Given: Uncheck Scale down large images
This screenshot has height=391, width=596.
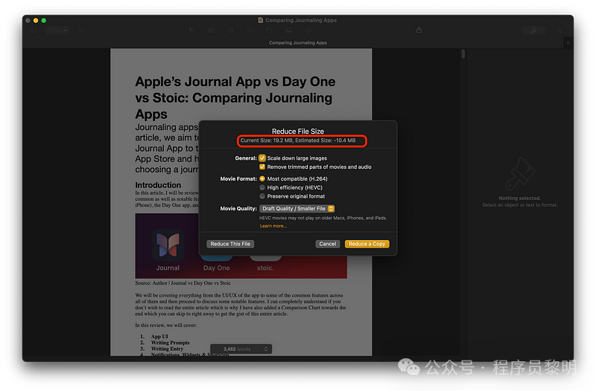Looking at the screenshot, I should (x=262, y=158).
